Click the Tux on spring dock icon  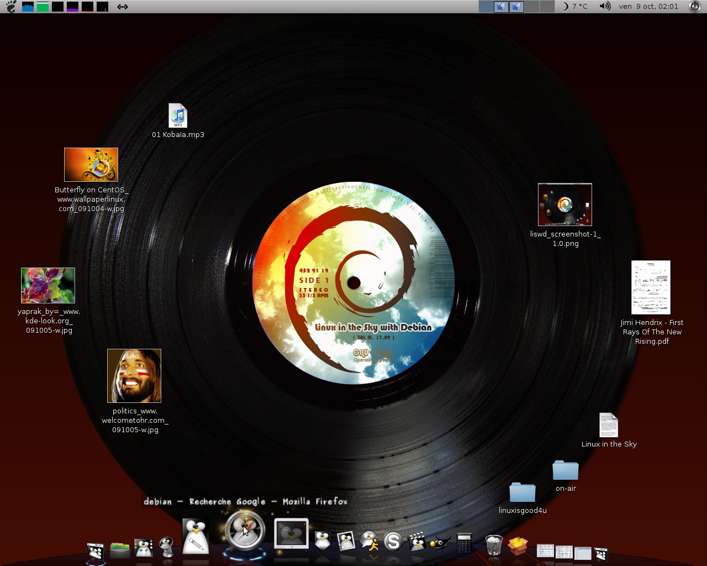pyautogui.click(x=167, y=547)
